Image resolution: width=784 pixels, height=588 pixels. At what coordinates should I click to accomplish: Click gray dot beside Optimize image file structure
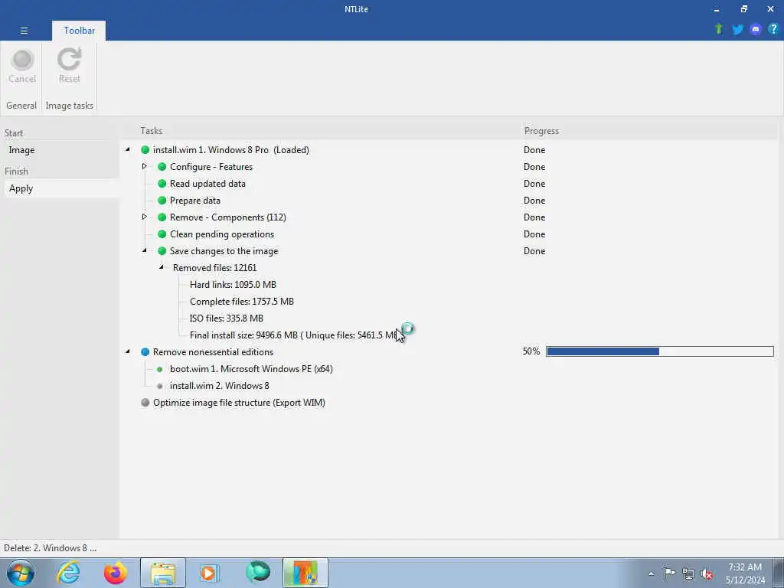[145, 403]
